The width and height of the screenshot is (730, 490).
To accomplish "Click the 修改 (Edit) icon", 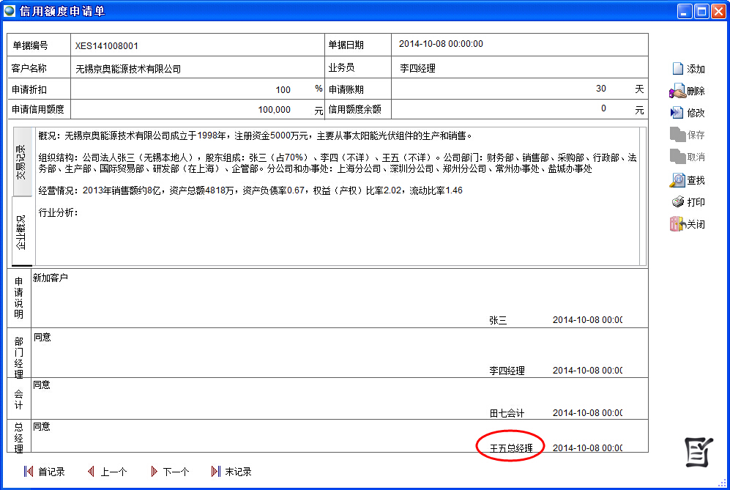I will click(678, 113).
